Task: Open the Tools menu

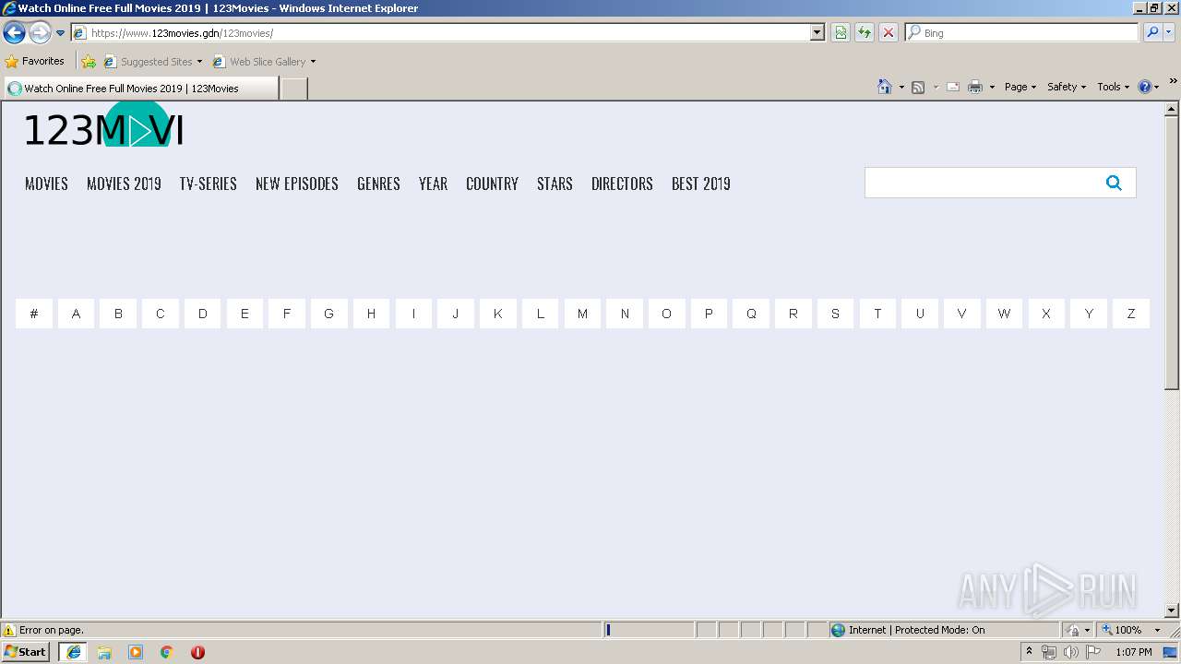Action: coord(1113,87)
